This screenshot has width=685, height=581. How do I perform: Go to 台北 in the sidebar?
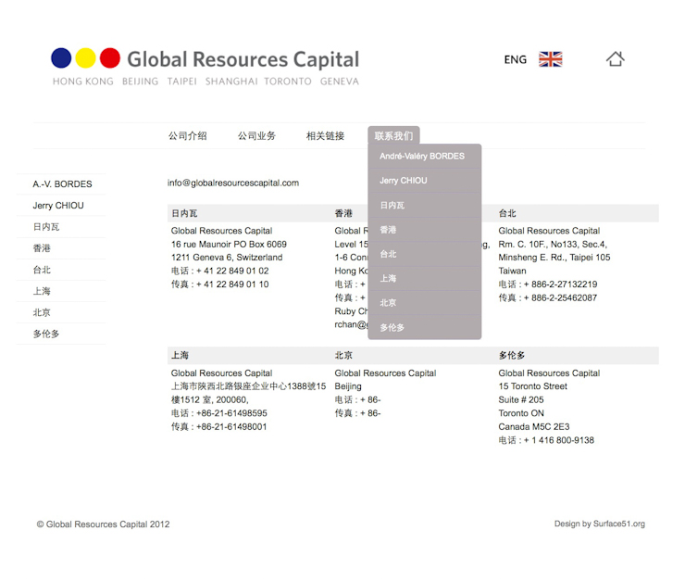tap(42, 270)
